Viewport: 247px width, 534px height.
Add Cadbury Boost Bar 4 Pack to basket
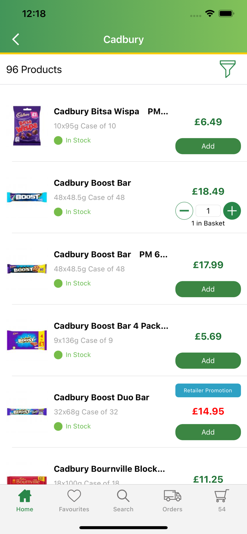[208, 361]
